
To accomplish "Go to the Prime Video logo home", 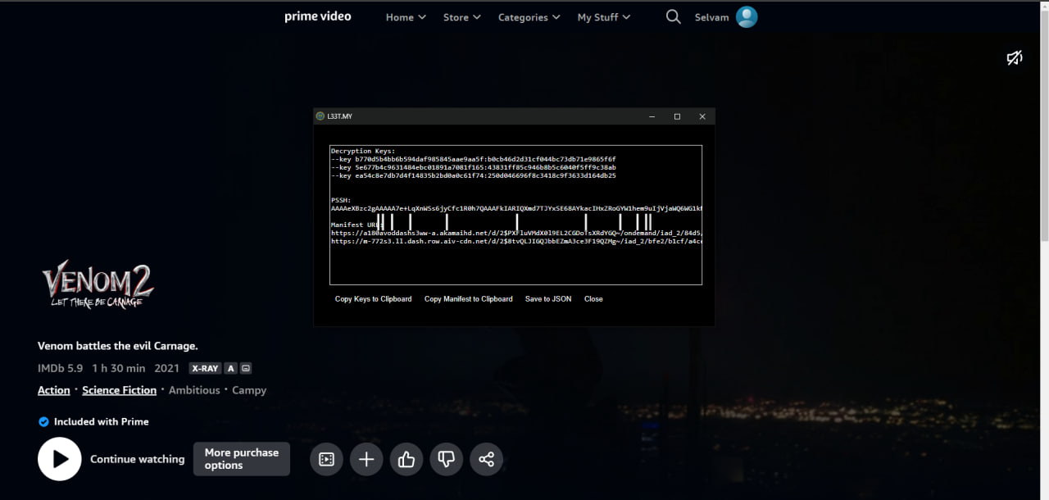I will point(318,16).
